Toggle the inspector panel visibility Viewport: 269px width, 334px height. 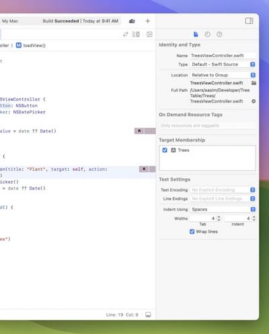click(249, 21)
